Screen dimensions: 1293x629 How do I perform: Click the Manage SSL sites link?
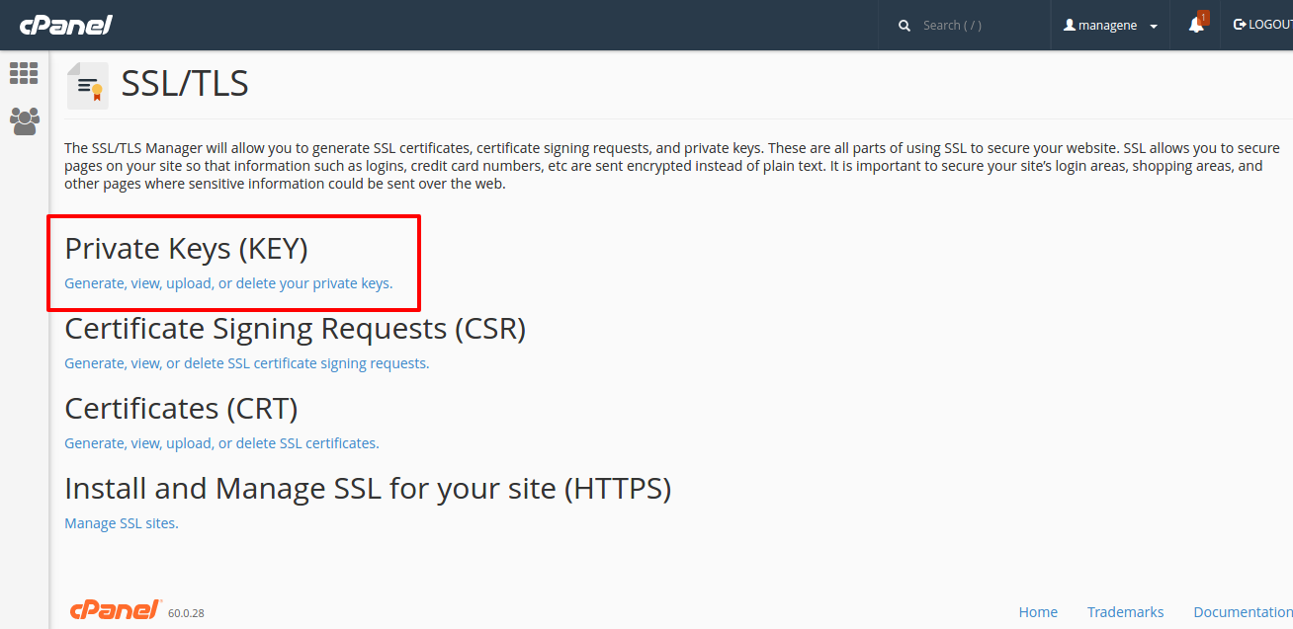[121, 523]
